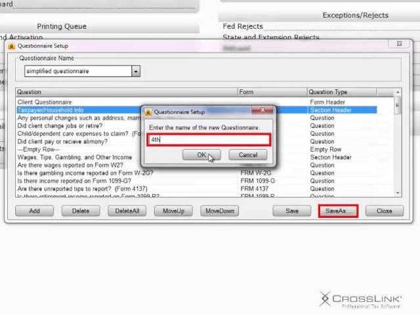Viewport: 420px width, 315px height.
Task: Select 'Is there income reported on Form 1099-G?'
Action: point(197,181)
